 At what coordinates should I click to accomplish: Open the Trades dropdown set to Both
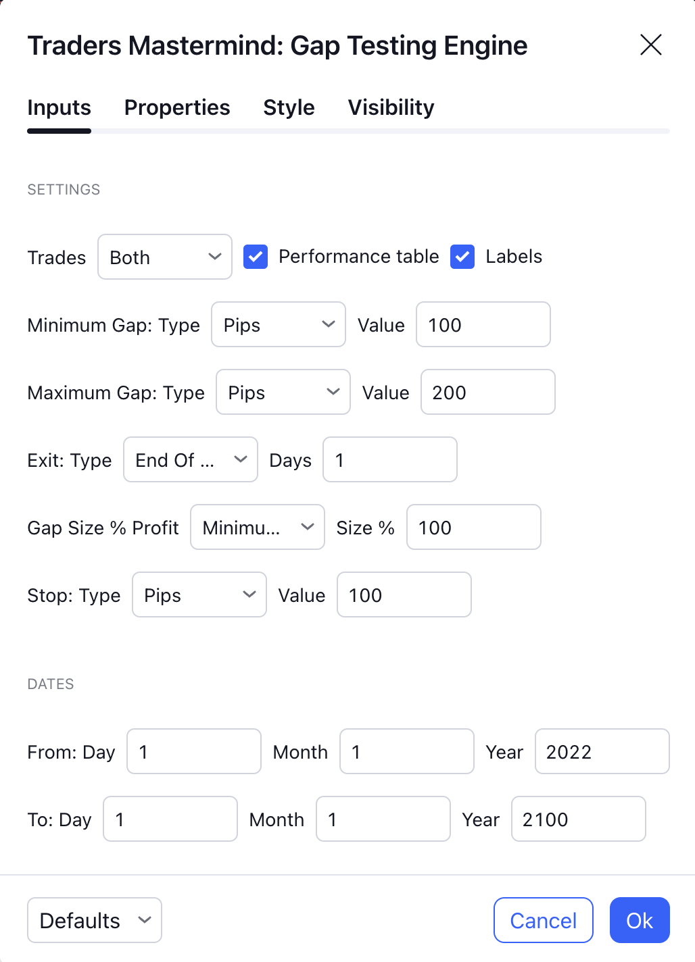coord(164,257)
